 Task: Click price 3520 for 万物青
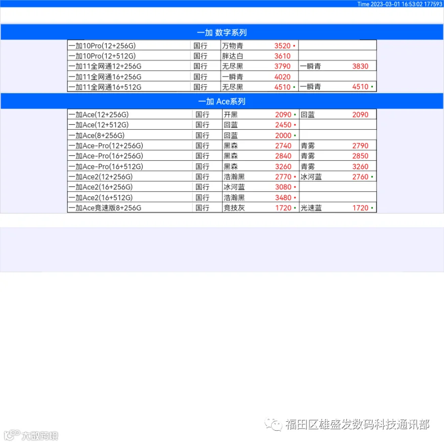click(x=282, y=45)
